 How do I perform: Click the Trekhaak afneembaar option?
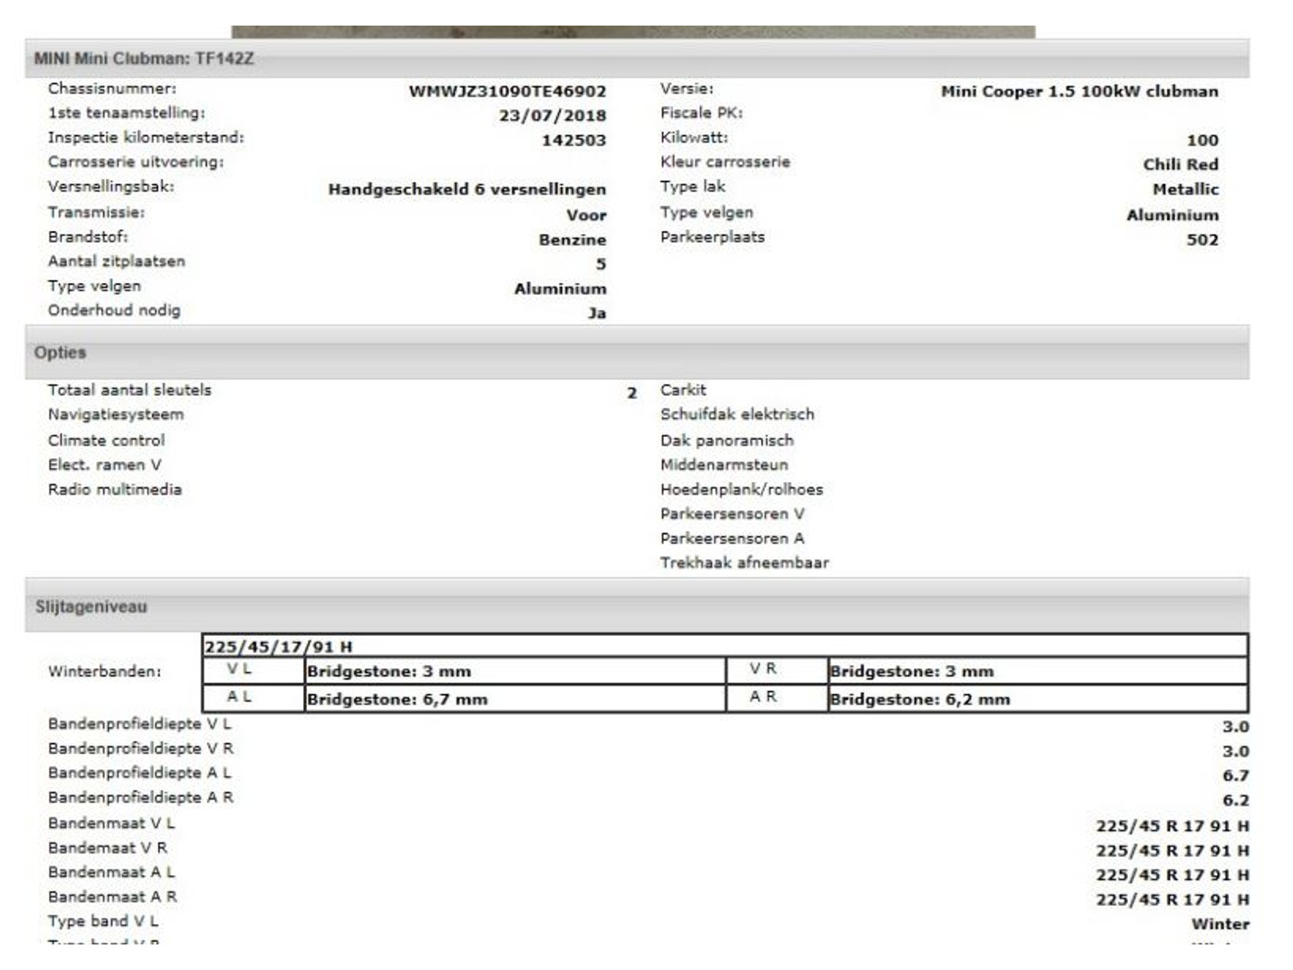744,563
